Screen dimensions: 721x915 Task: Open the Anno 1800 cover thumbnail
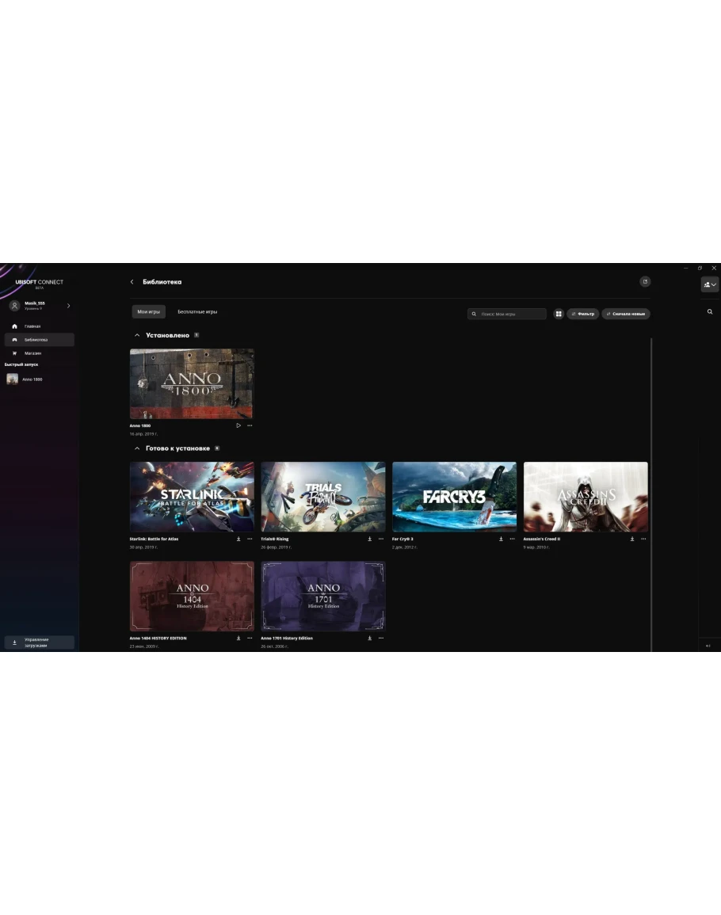click(x=192, y=384)
